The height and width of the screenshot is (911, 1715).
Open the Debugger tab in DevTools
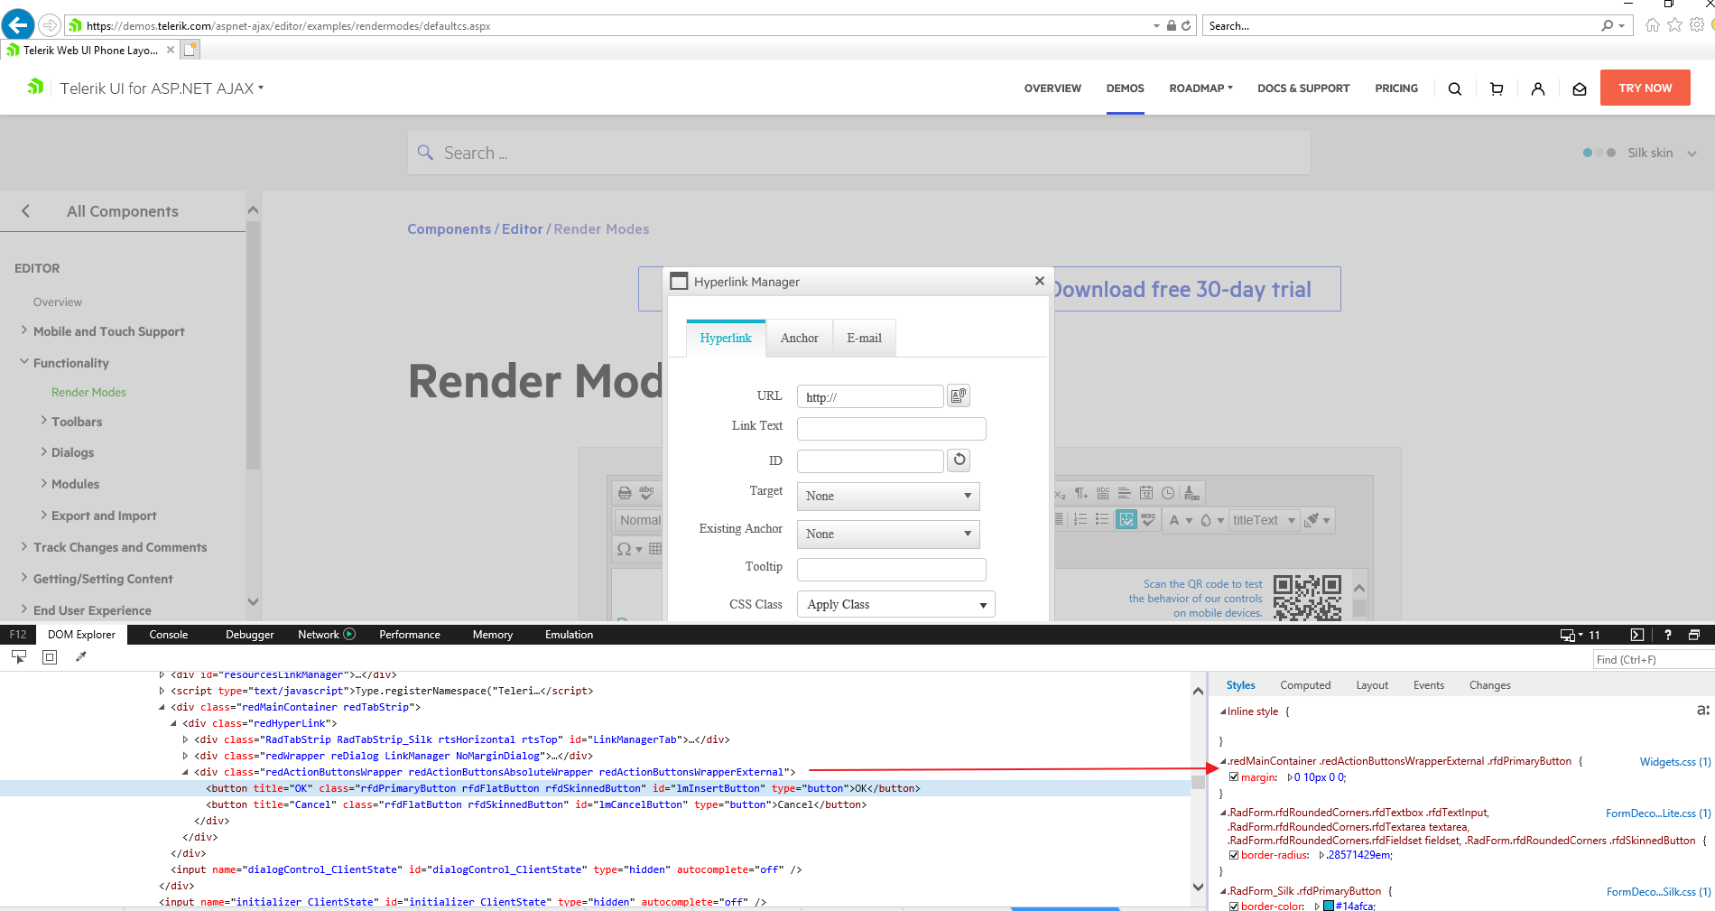[250, 635]
